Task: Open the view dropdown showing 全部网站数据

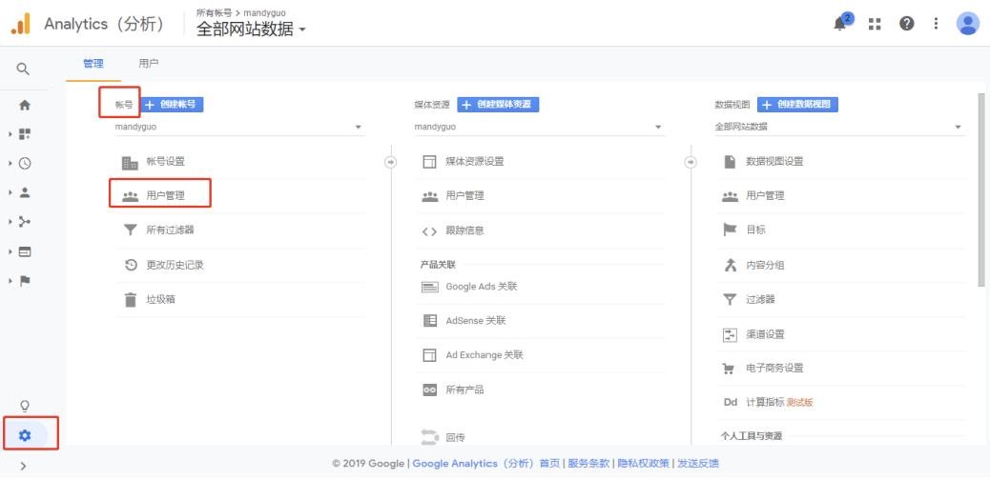Action: (839, 127)
